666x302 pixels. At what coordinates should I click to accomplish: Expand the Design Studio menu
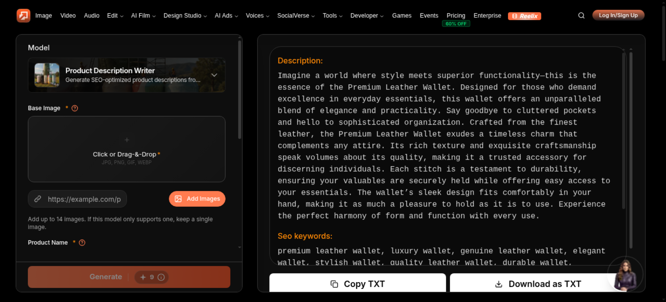(x=185, y=16)
